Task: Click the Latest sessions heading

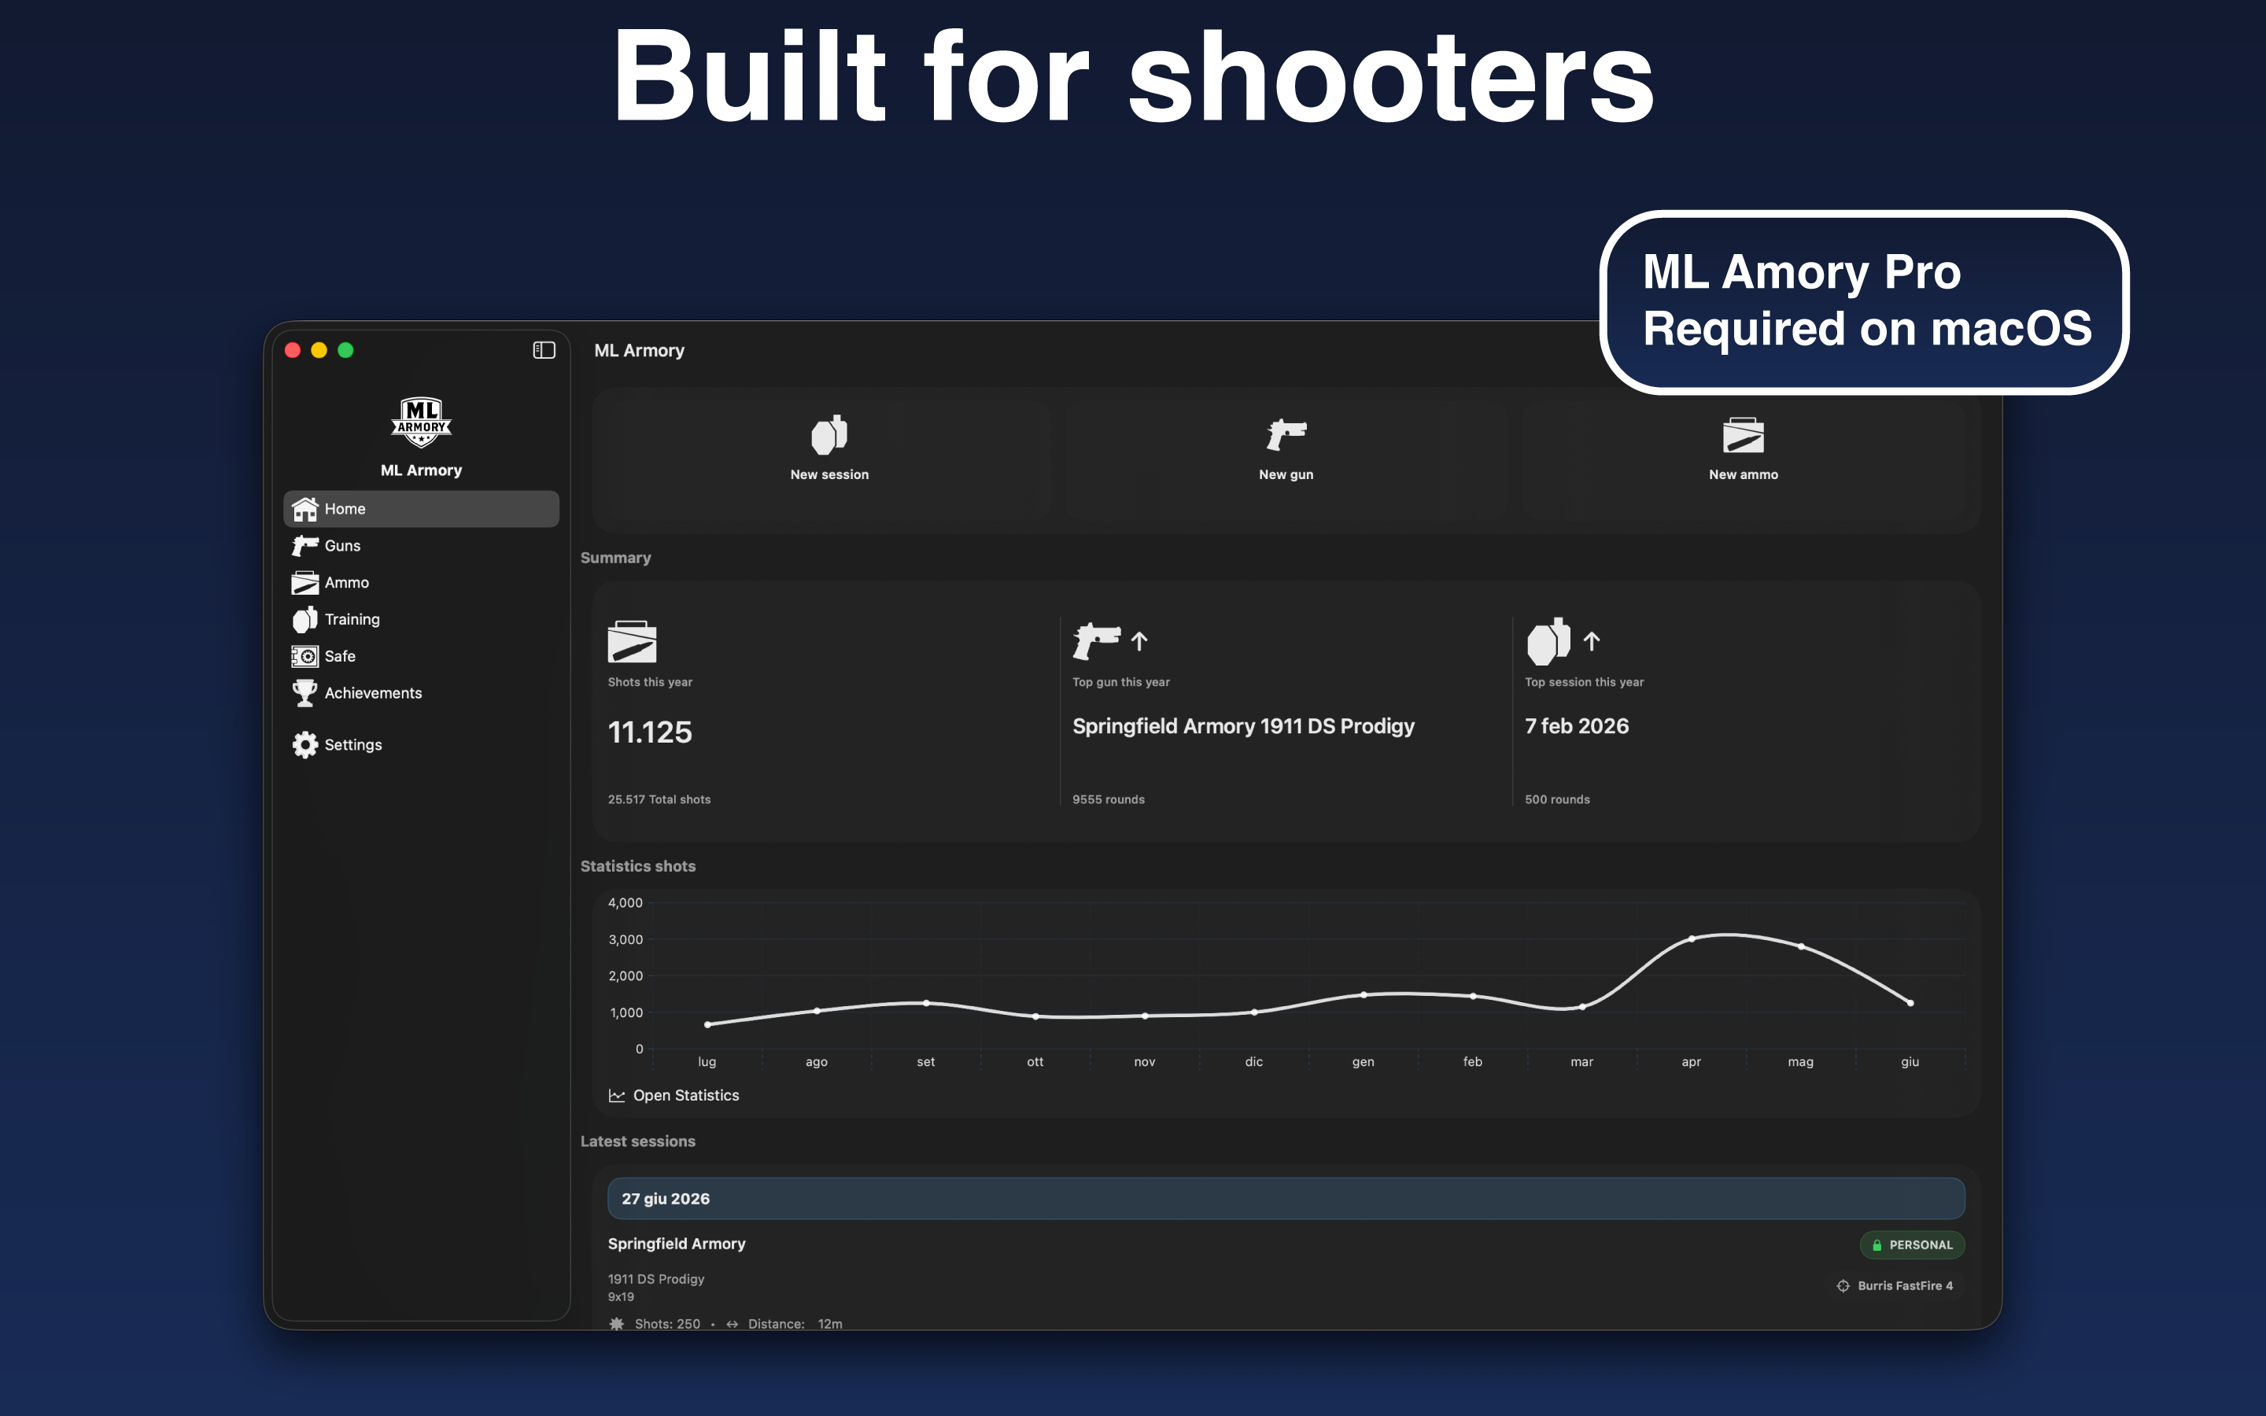Action: [637, 1141]
